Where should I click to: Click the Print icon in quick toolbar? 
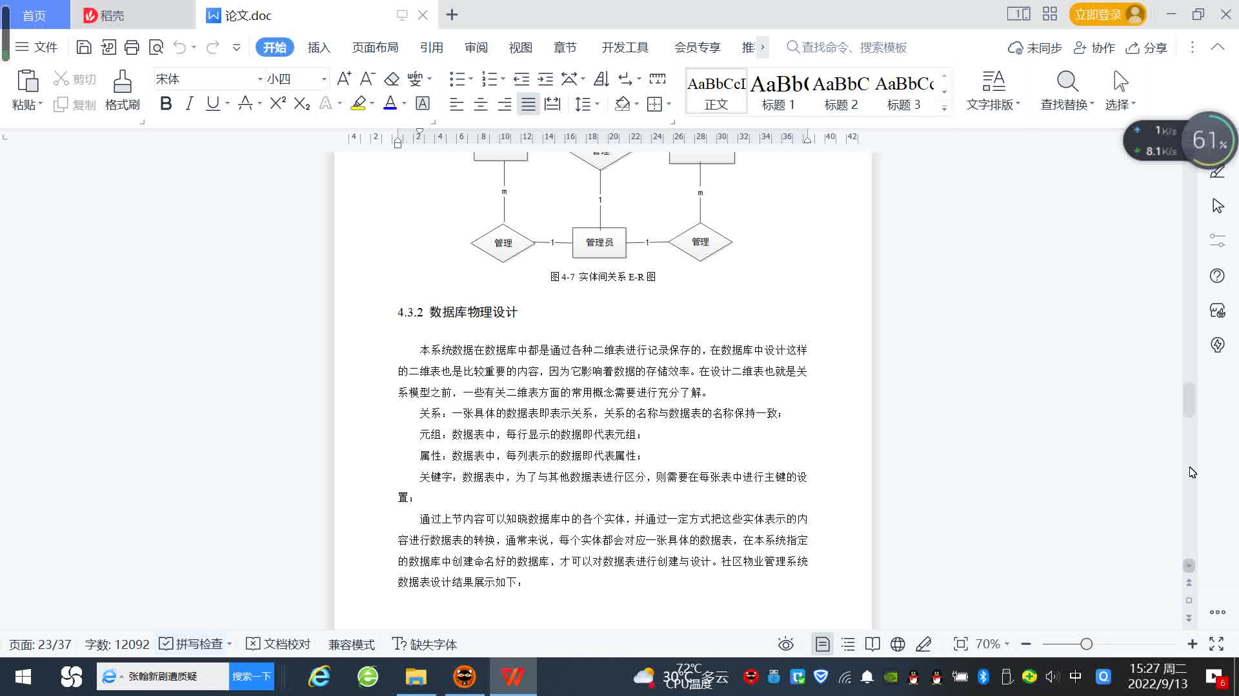(x=132, y=47)
